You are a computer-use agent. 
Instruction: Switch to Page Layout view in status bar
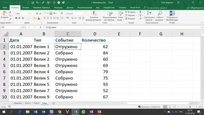(170, 107)
